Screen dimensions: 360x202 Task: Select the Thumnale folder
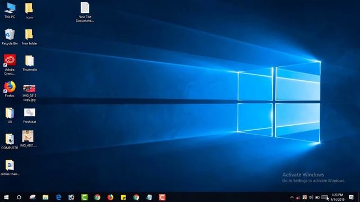(x=29, y=63)
